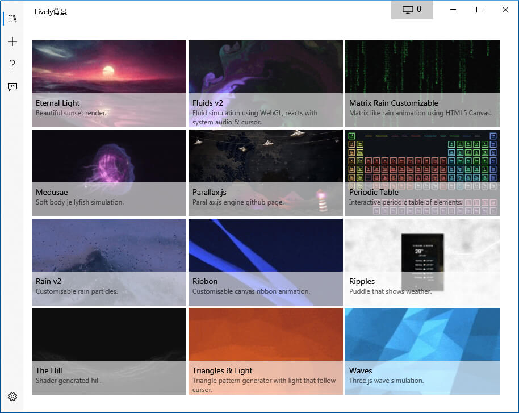Screen dimensions: 519x413
Task: Open help via the question mark icon
Action: tap(12, 64)
